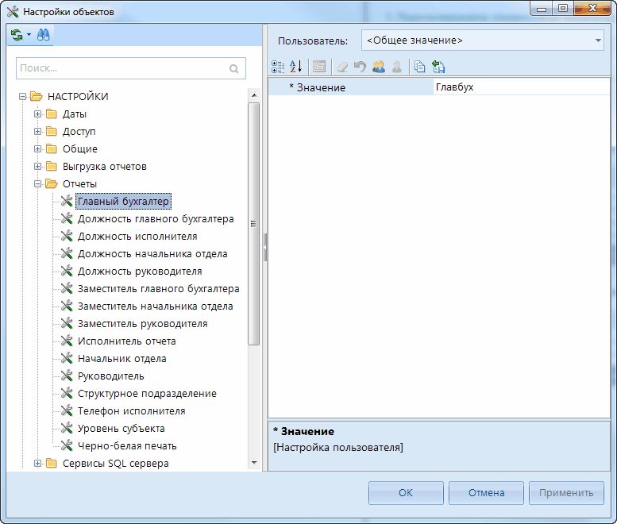617x524 pixels.
Task: Click the Значение field containing Главбух
Action: (516, 87)
